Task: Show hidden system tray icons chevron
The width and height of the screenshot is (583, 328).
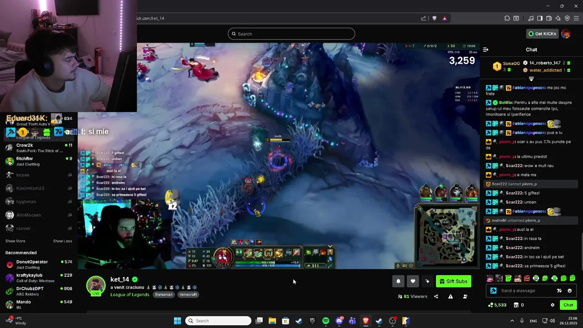Action: pyautogui.click(x=512, y=321)
